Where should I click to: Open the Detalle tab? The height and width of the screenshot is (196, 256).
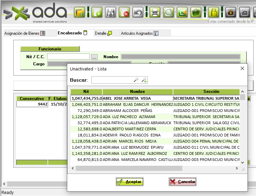click(x=103, y=33)
